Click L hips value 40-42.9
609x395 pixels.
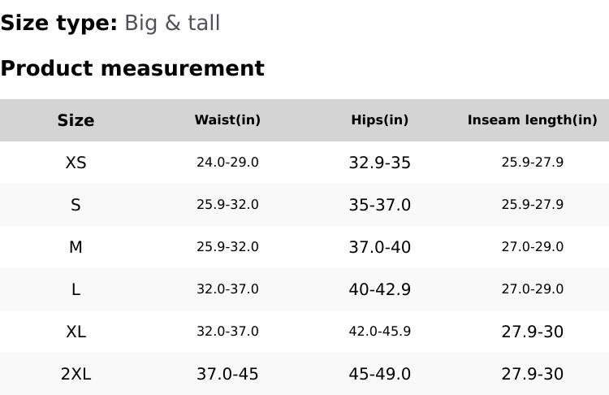(380, 289)
